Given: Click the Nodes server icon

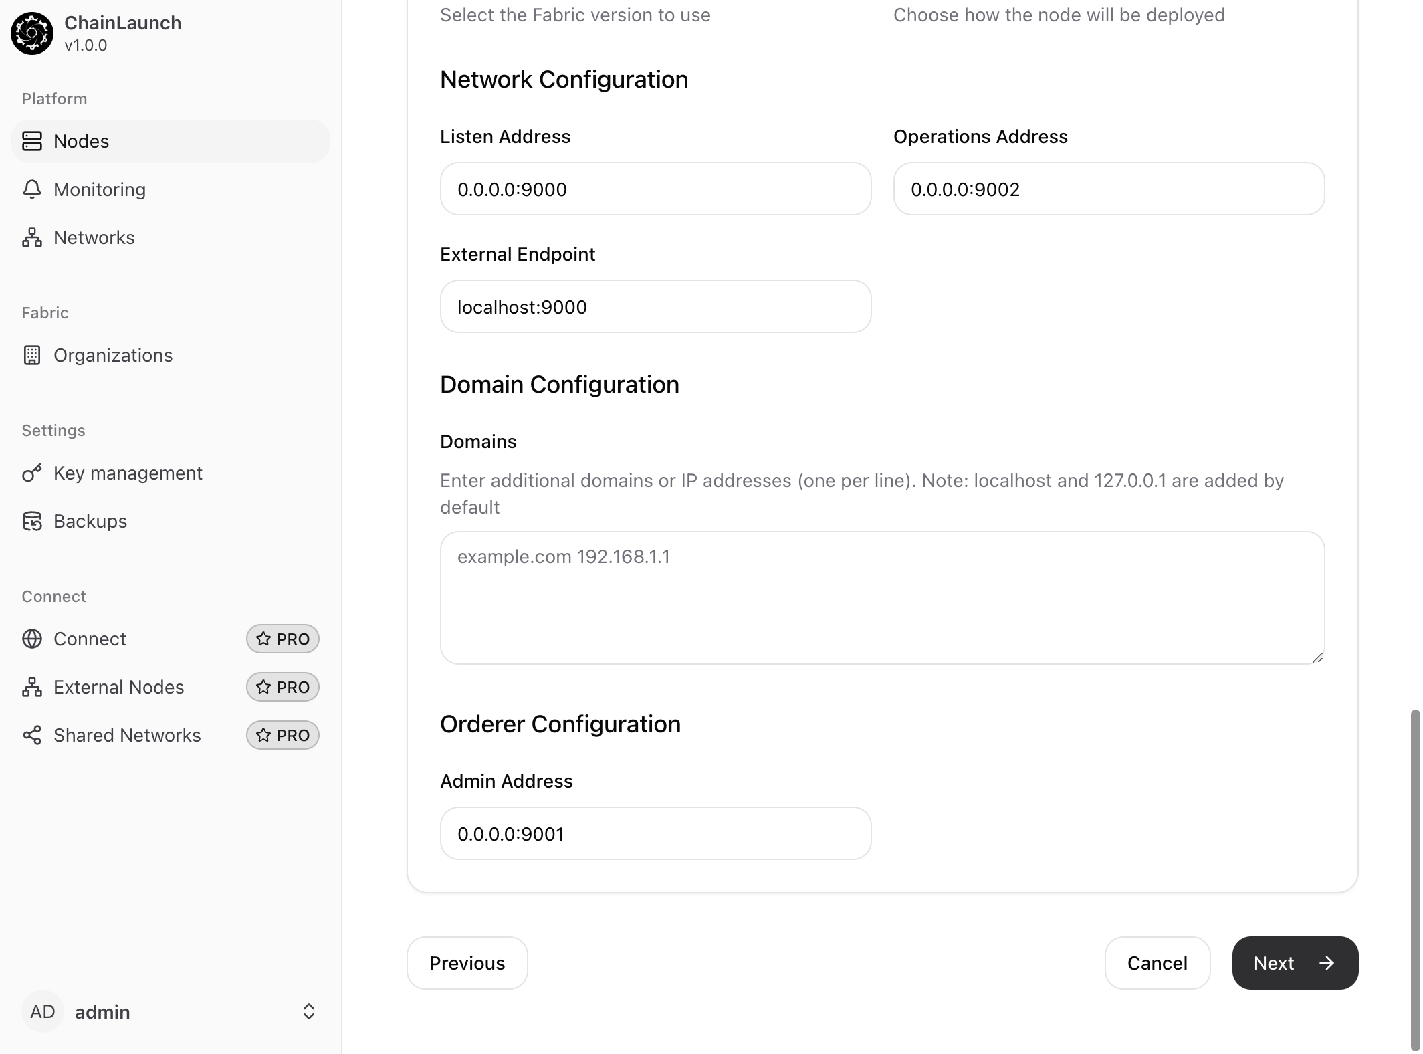Looking at the screenshot, I should point(31,141).
